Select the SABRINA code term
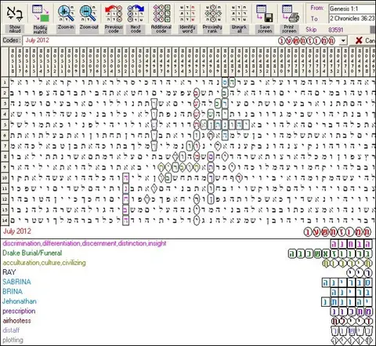Viewport: 376px width, 346px height. (x=16, y=282)
